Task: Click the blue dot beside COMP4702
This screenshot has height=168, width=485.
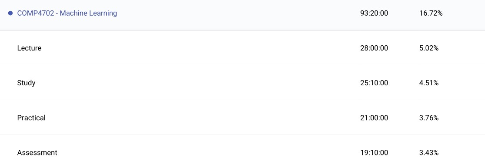Action: click(x=10, y=13)
